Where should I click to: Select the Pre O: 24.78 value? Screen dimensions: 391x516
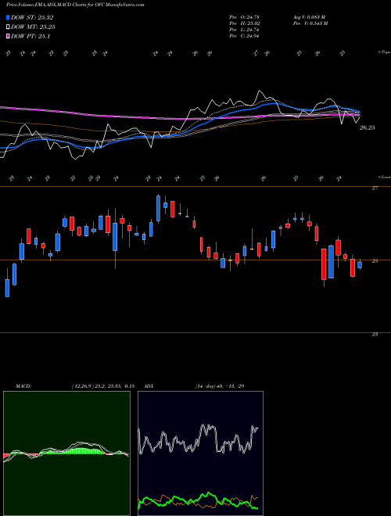[x=245, y=16]
